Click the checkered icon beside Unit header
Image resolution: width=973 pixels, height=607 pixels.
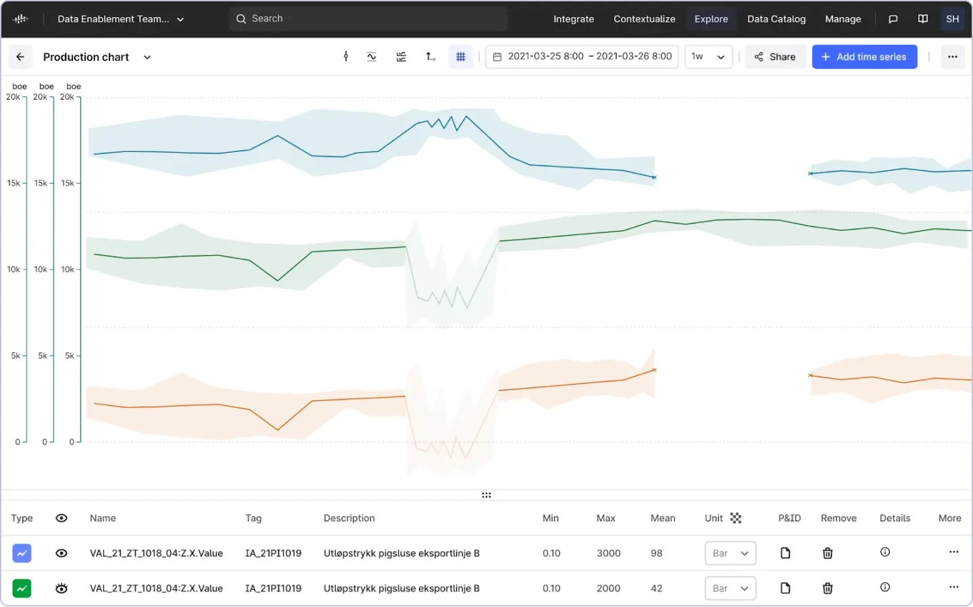(x=736, y=519)
